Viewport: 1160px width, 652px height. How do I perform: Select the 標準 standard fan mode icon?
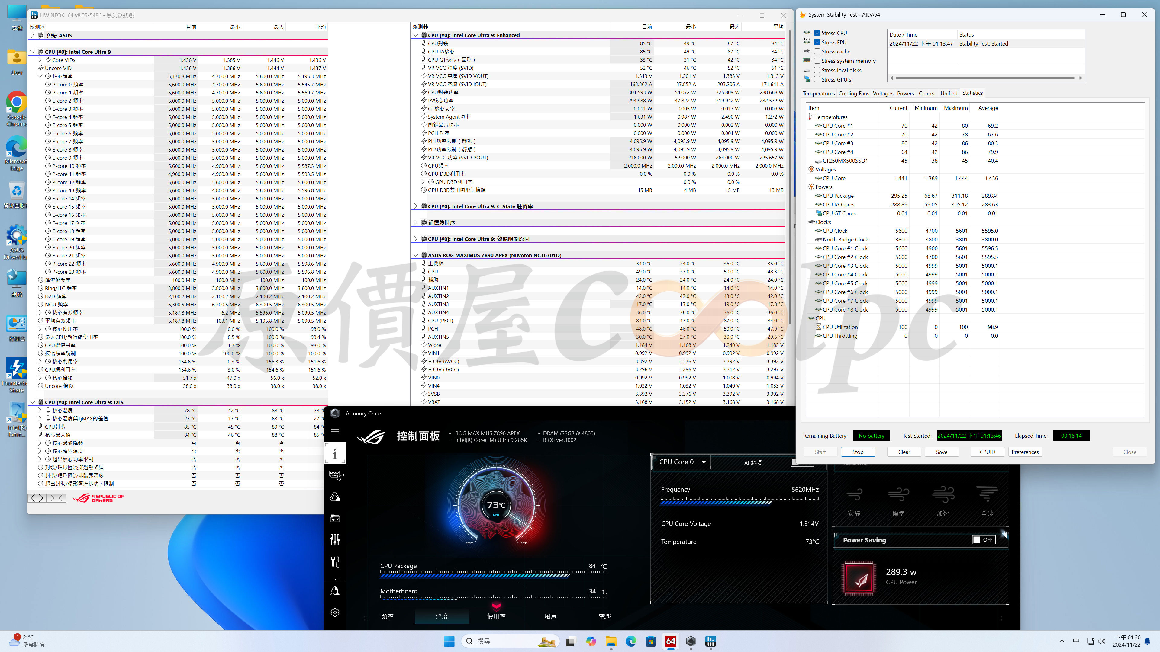coord(898,495)
